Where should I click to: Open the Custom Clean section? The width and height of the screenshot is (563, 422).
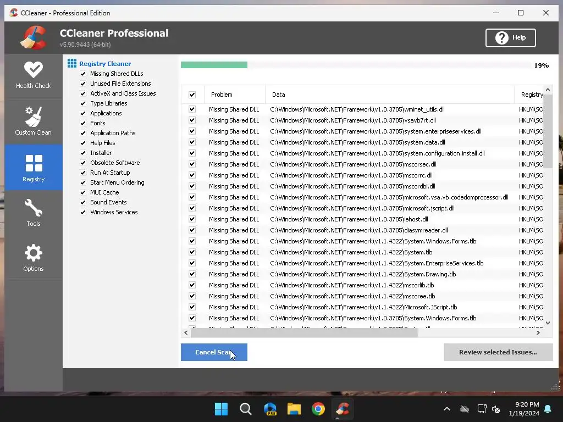(34, 121)
